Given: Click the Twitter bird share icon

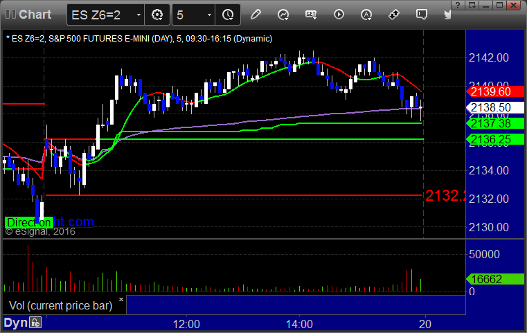Looking at the screenshot, I should click(447, 15).
